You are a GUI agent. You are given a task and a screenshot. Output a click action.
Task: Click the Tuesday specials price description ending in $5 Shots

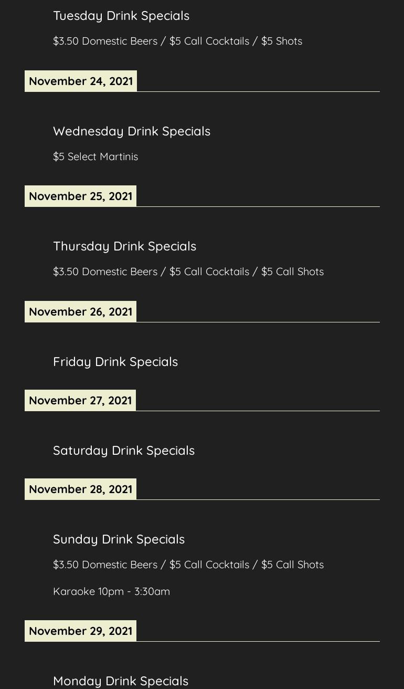[177, 41]
